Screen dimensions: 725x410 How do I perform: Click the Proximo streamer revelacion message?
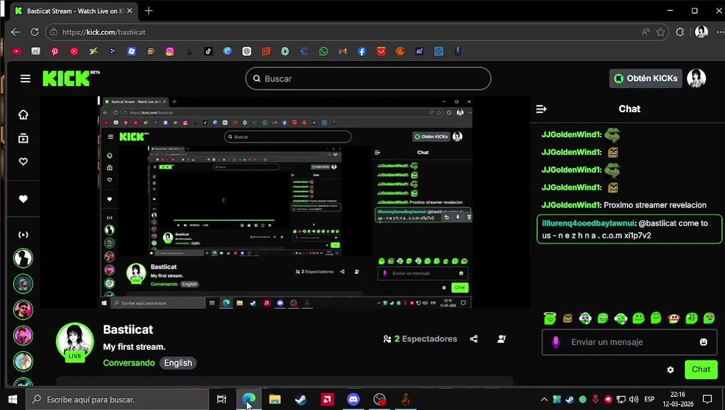click(655, 205)
